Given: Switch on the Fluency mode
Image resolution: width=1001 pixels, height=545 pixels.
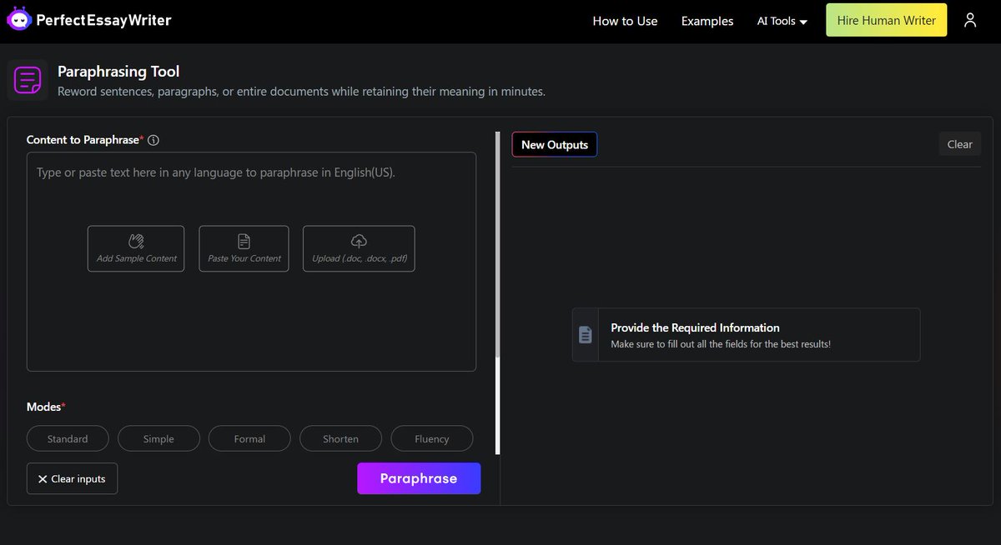Looking at the screenshot, I should click(431, 438).
